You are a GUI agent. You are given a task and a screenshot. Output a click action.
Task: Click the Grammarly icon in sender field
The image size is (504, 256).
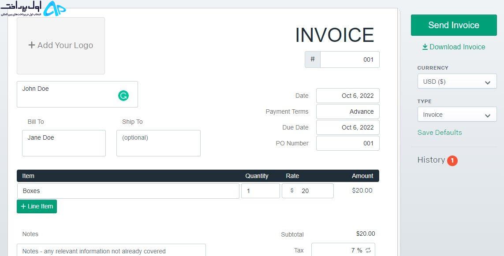pos(123,96)
